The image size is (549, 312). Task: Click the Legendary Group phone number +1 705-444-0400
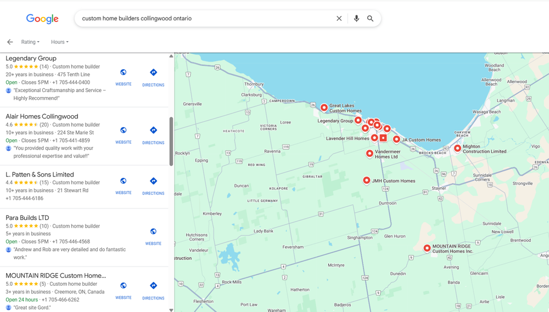71,83
